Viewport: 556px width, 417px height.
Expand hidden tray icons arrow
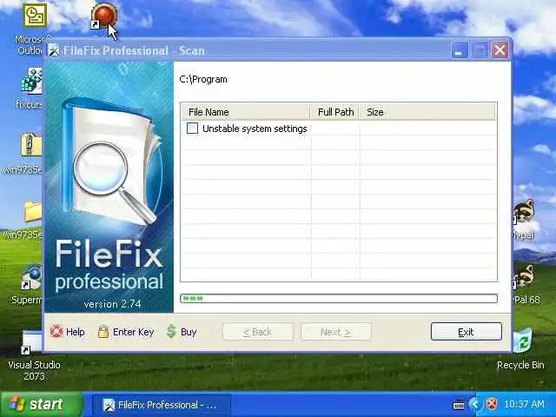[475, 404]
